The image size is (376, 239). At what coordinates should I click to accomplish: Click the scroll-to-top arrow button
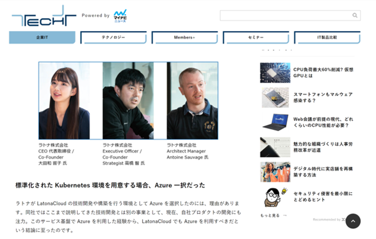(x=353, y=221)
